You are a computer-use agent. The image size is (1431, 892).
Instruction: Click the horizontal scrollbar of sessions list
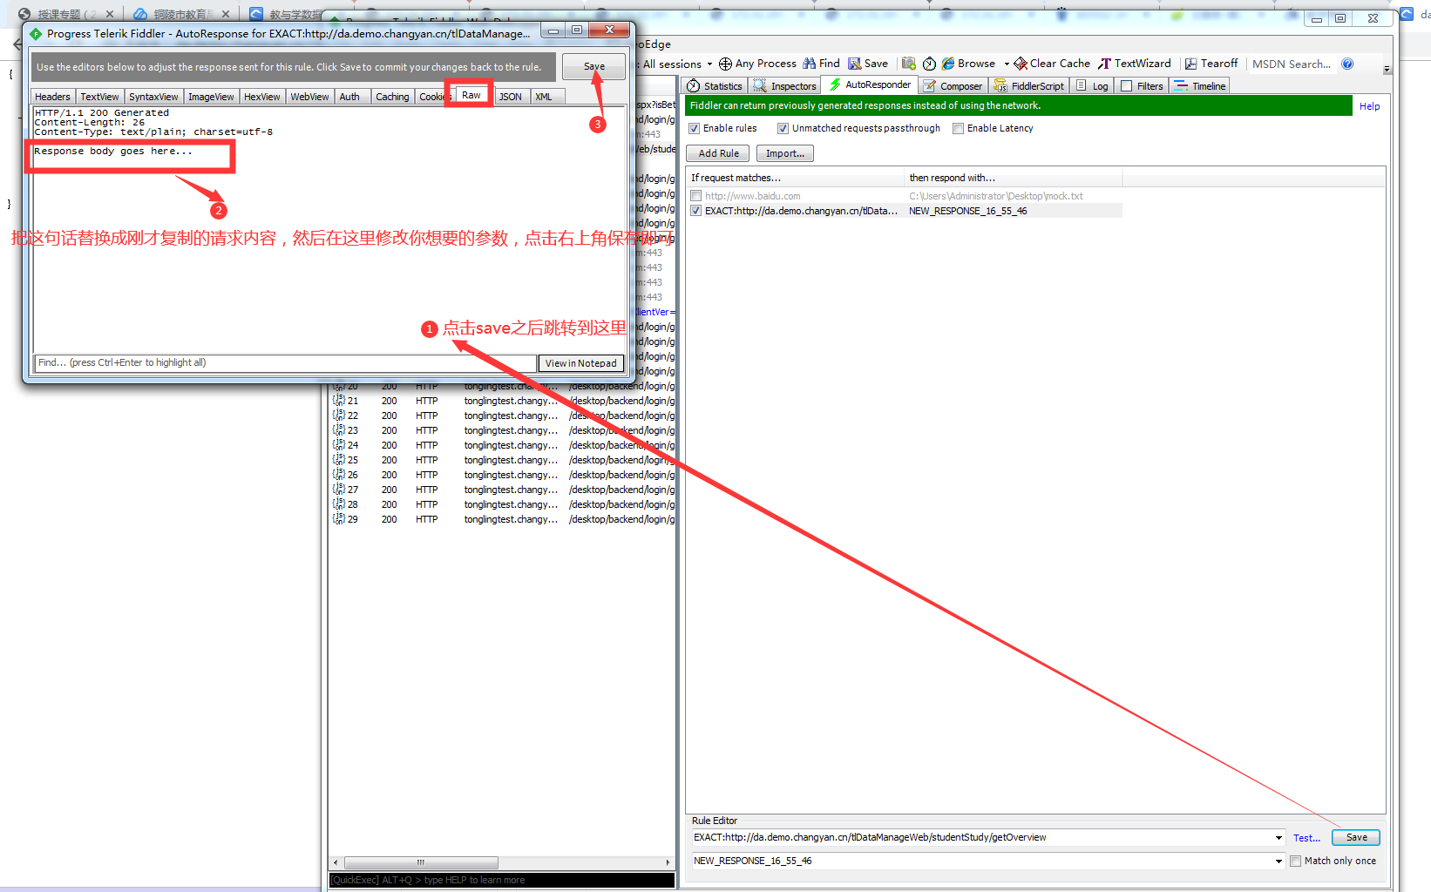point(421,862)
